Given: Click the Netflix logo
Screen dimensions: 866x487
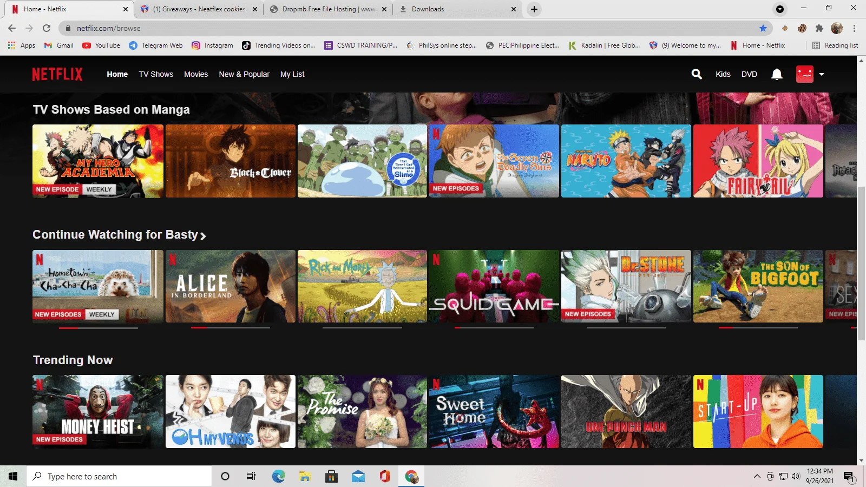Looking at the screenshot, I should coord(57,74).
